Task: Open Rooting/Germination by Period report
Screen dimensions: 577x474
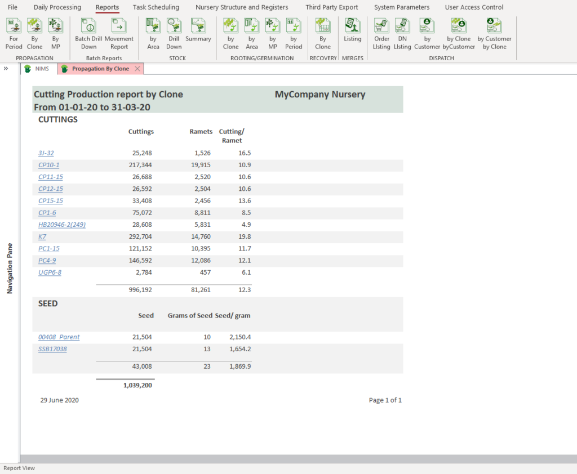Action: pos(294,33)
